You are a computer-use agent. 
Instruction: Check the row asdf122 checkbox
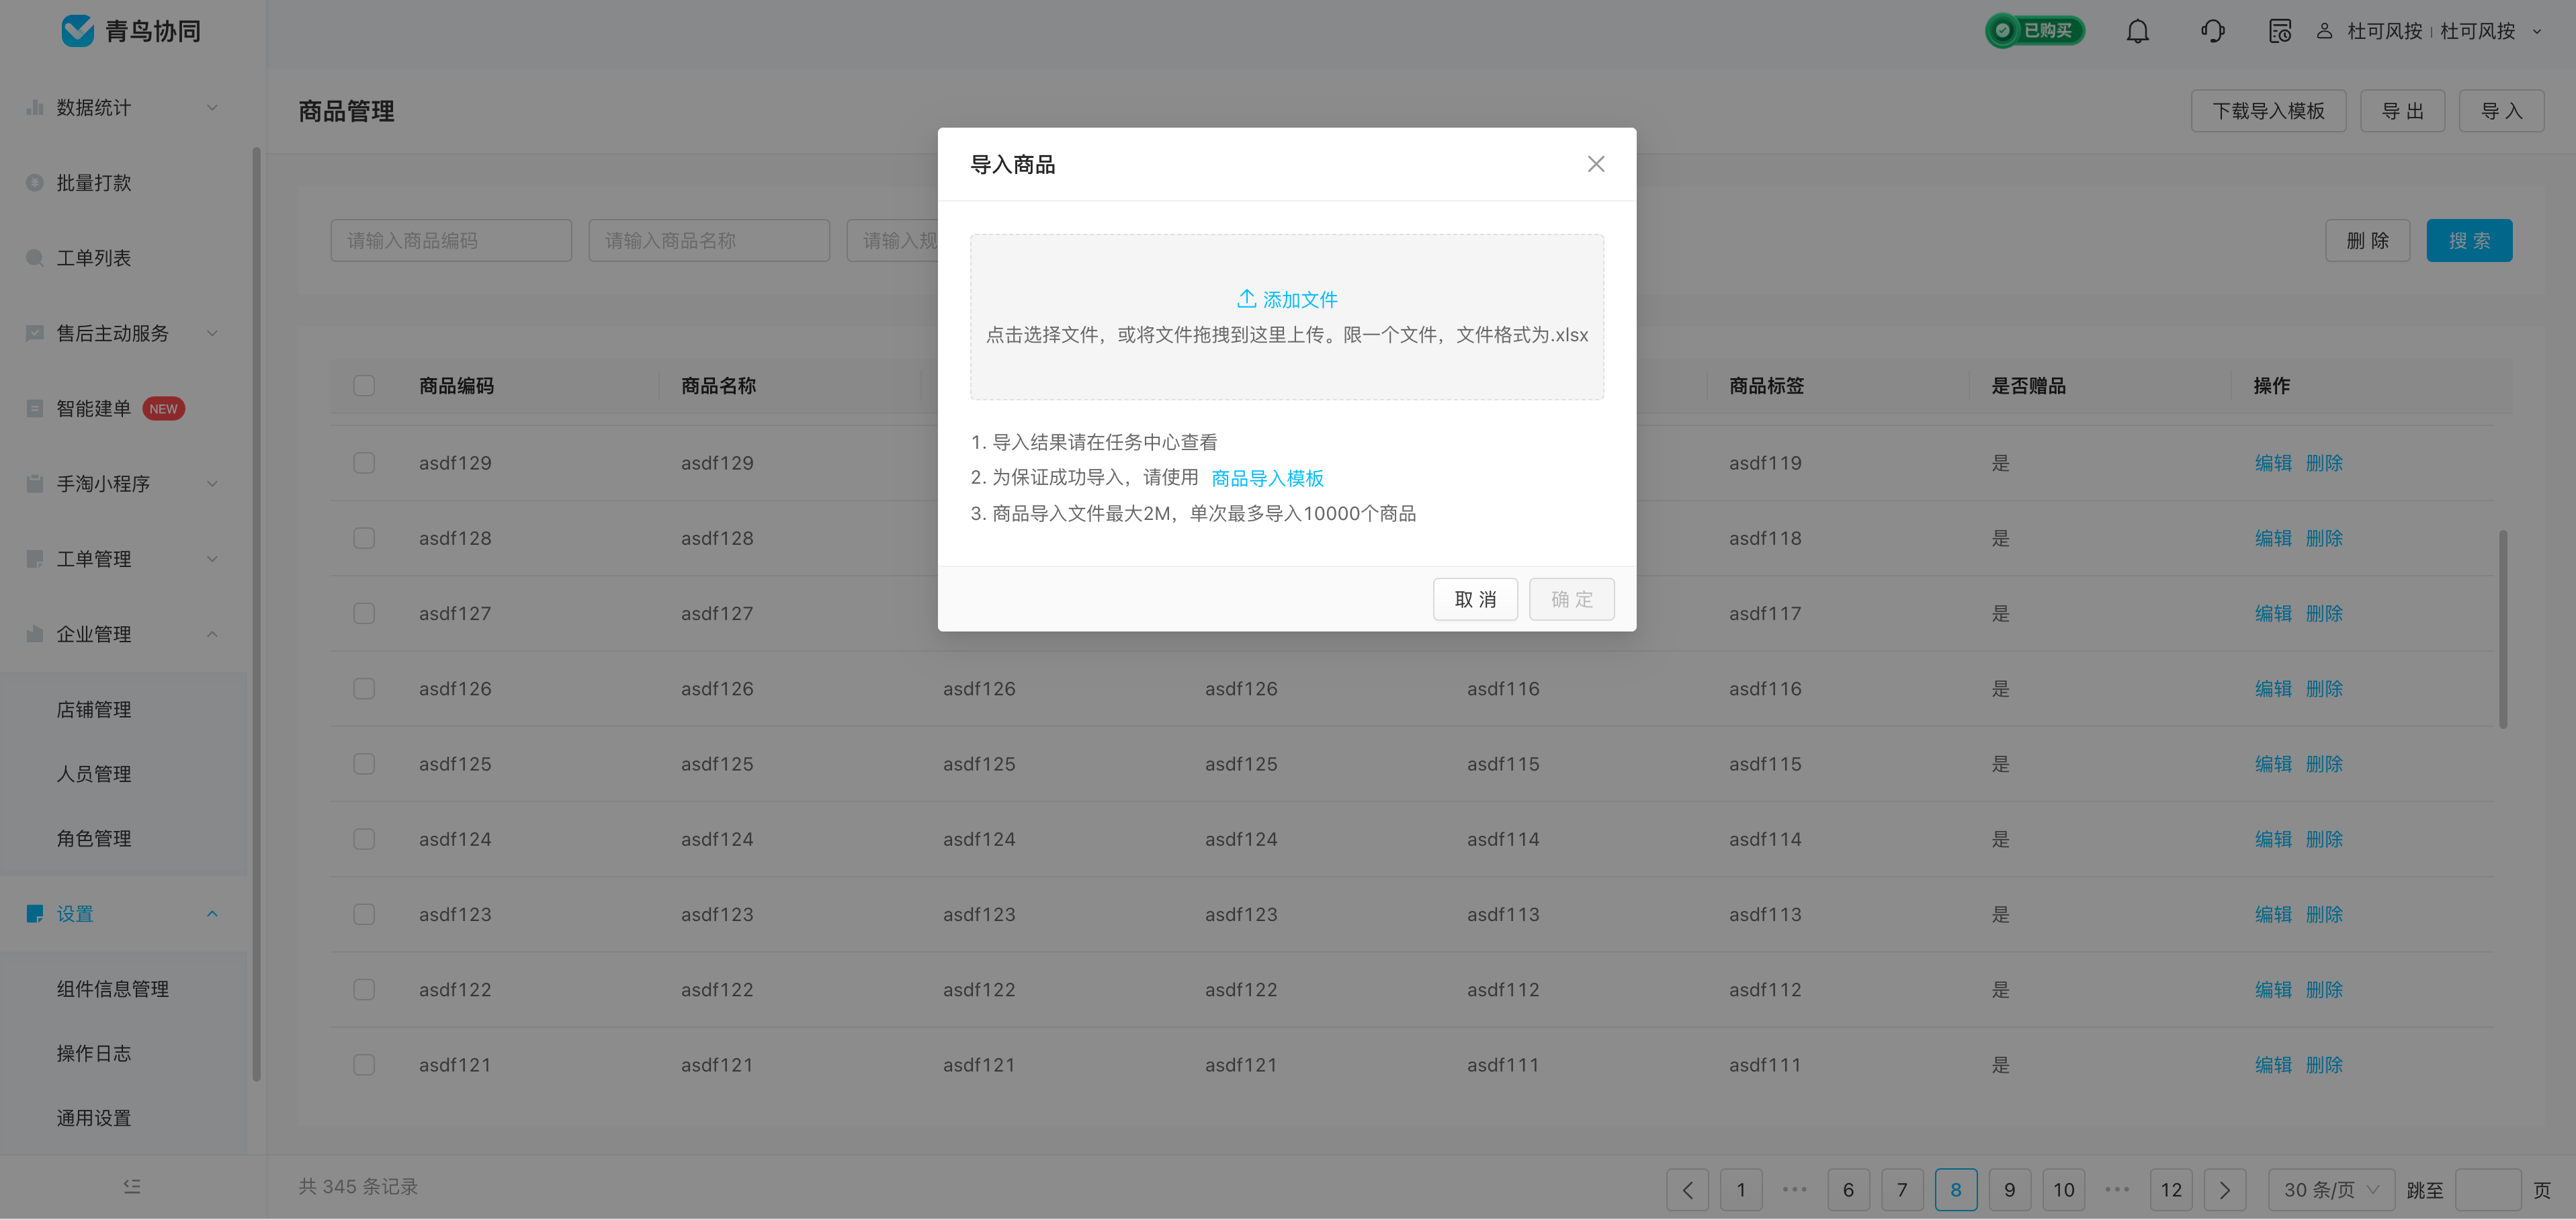tap(364, 989)
